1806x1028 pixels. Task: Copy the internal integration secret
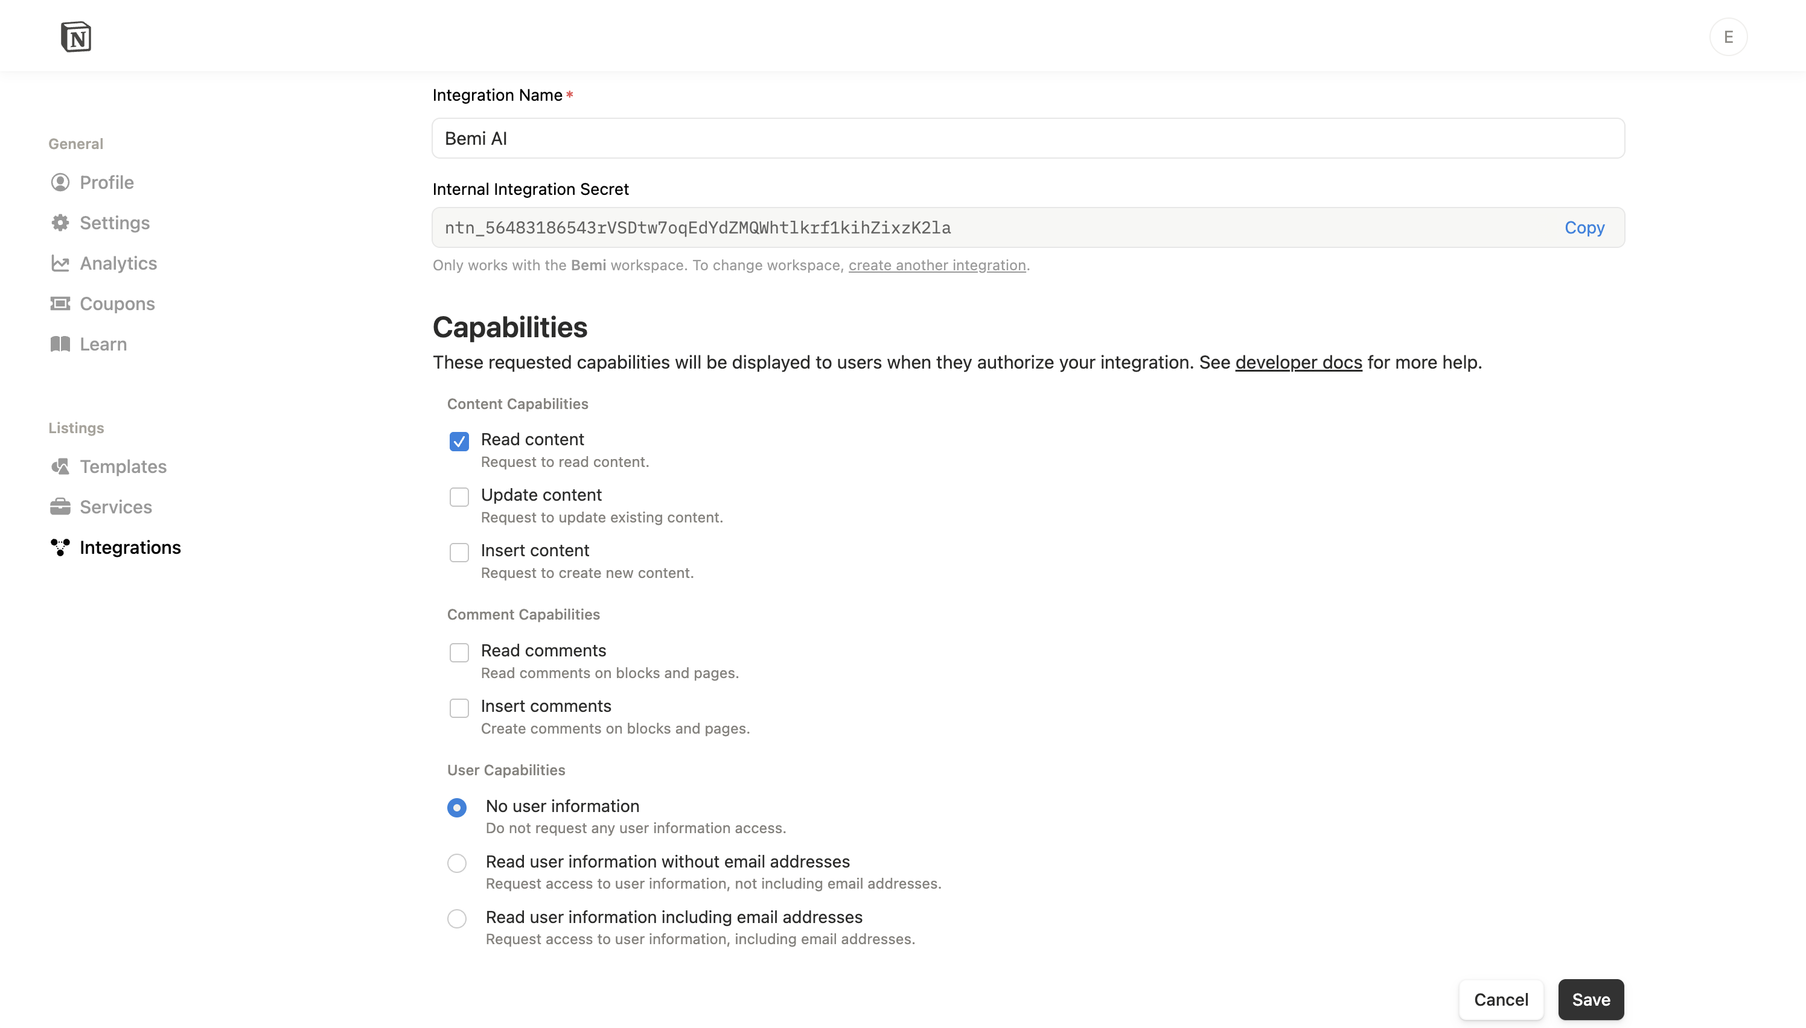[x=1583, y=227]
